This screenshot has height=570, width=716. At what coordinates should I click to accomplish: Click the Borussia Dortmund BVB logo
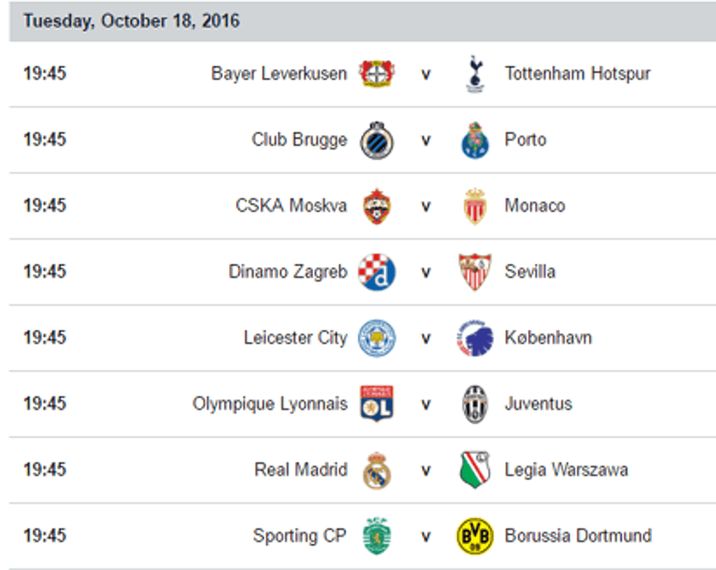tap(475, 536)
